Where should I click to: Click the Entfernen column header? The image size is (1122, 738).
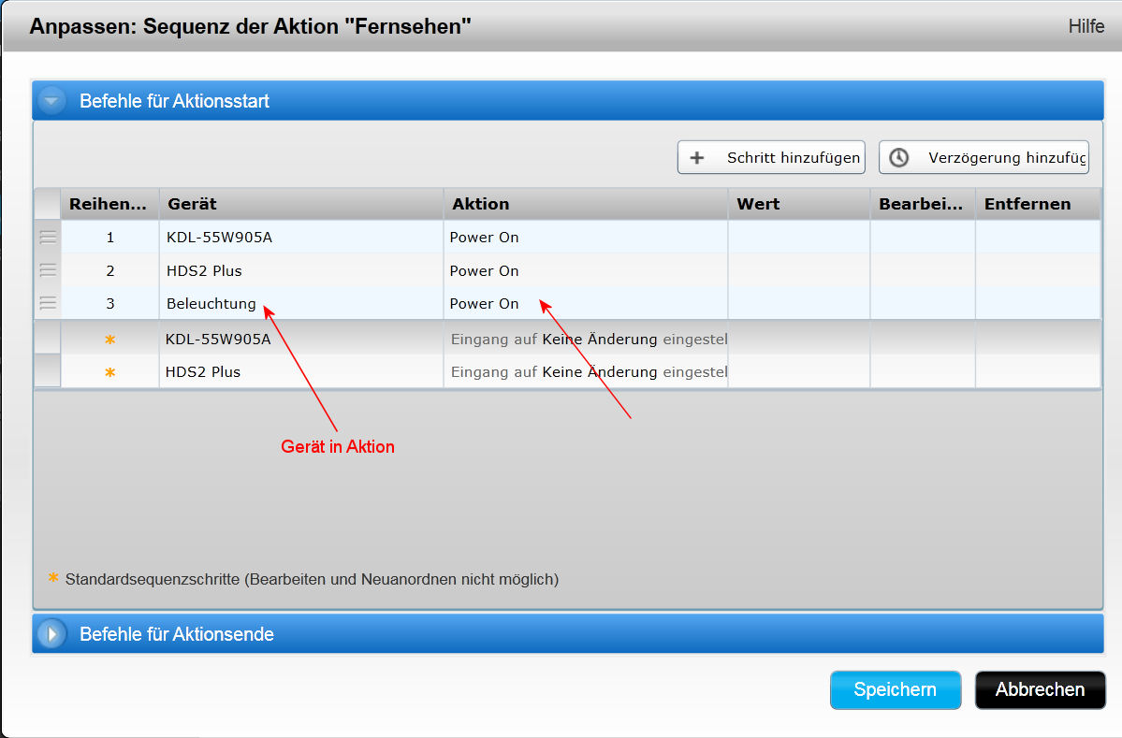point(1037,204)
